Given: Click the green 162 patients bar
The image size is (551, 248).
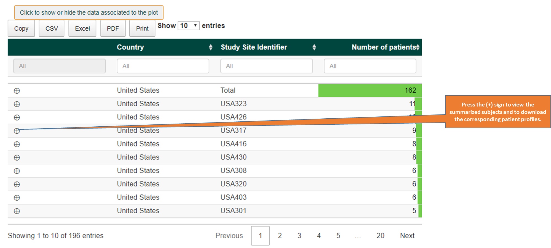Looking at the screenshot, I should (x=370, y=90).
